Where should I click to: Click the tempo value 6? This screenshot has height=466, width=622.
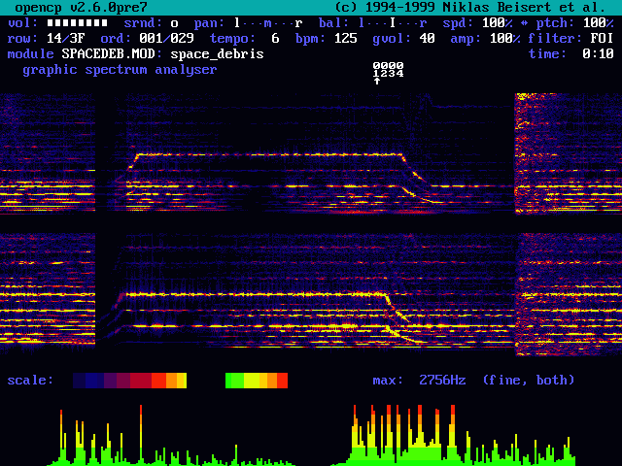pyautogui.click(x=275, y=39)
